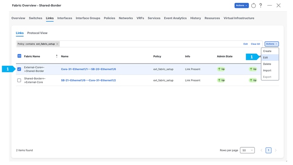293x165 pixels.
Task: Choose Export from the Actions menu
Action: click(270, 77)
